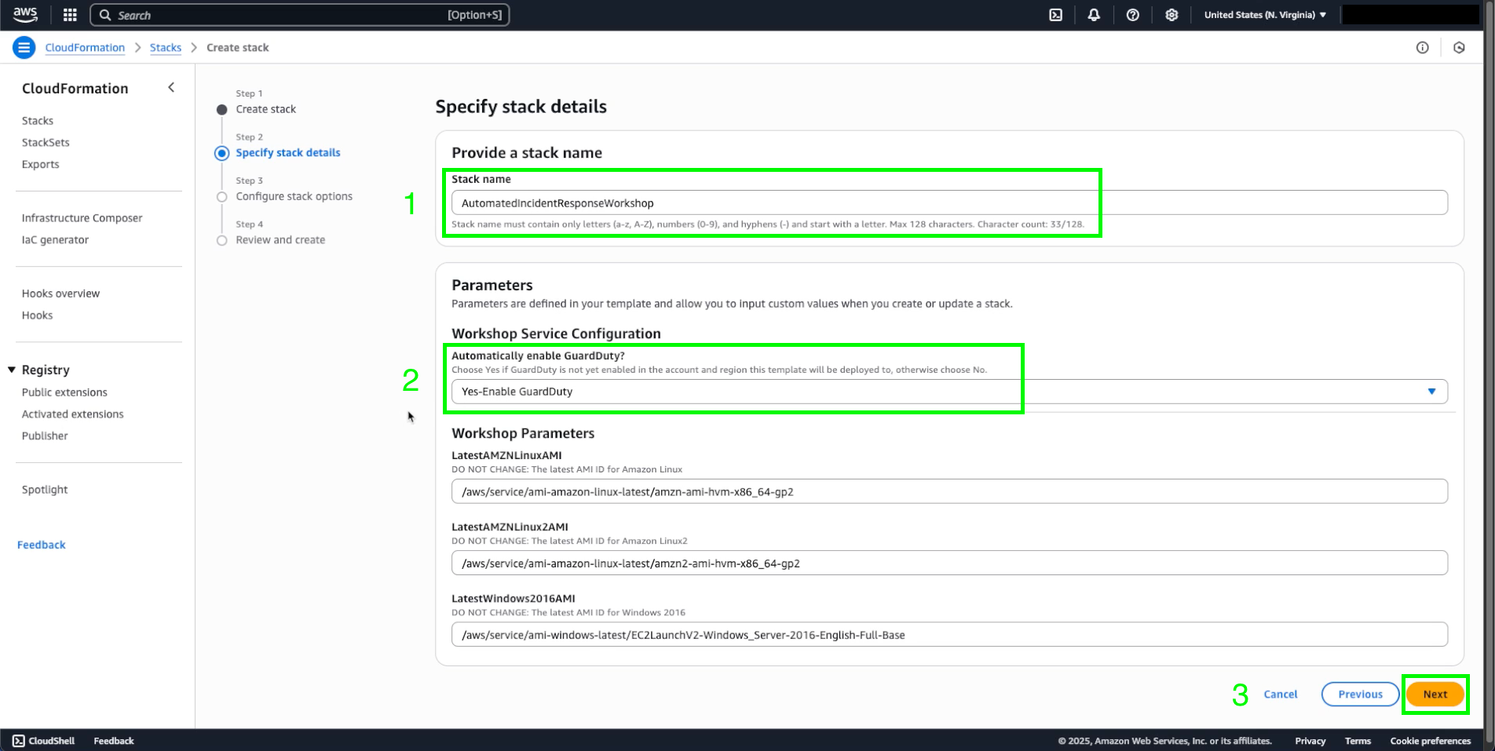Open the notifications bell
The height and width of the screenshot is (751, 1495).
(1094, 15)
